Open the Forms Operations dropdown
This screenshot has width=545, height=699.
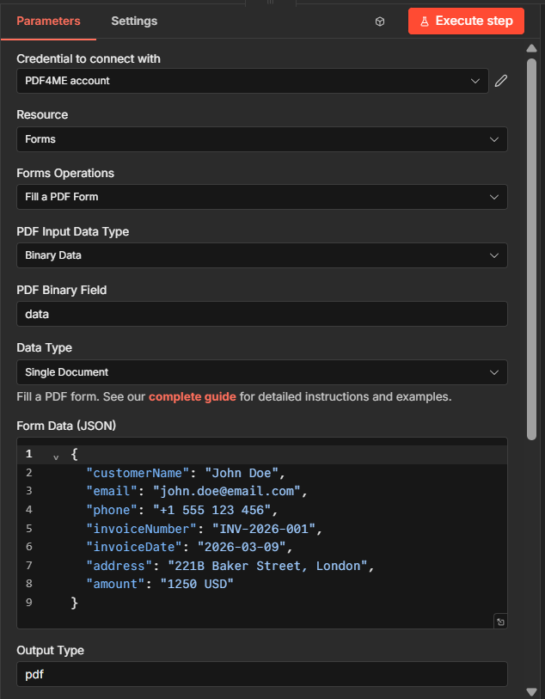point(261,197)
